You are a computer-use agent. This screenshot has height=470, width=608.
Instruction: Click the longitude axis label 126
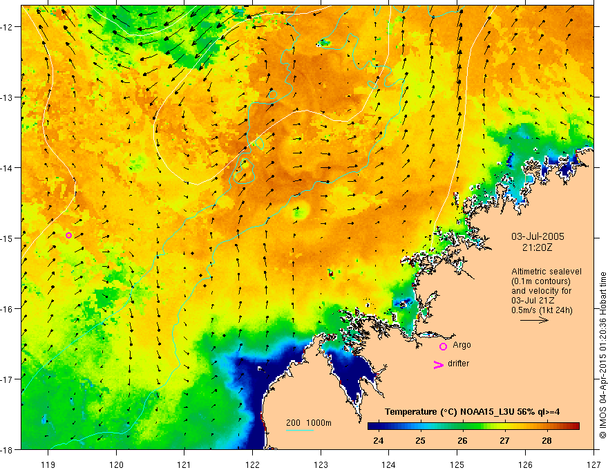[x=525, y=464]
